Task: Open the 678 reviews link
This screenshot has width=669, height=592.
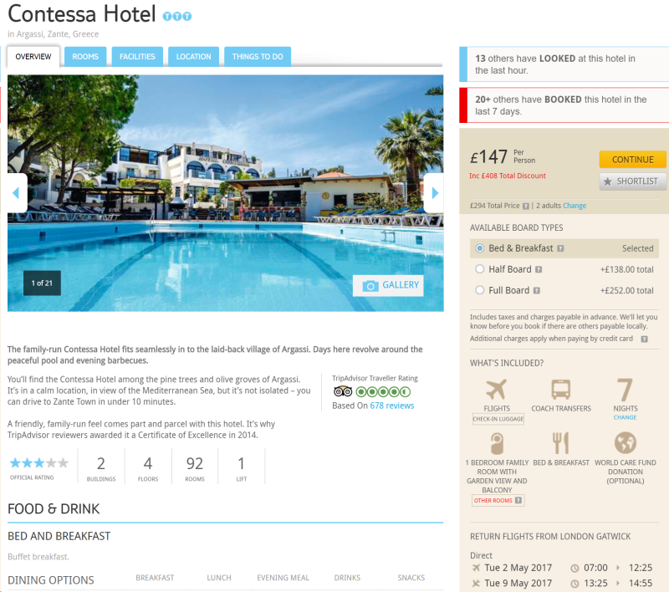Action: [391, 406]
